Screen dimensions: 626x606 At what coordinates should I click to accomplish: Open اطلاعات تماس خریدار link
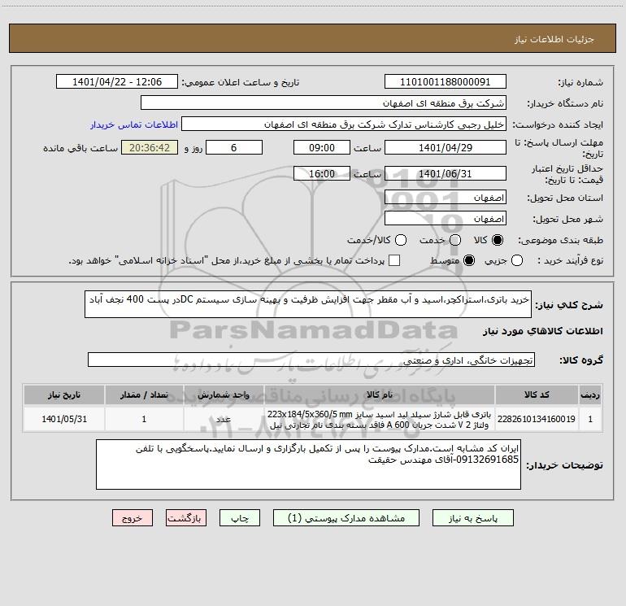134,124
